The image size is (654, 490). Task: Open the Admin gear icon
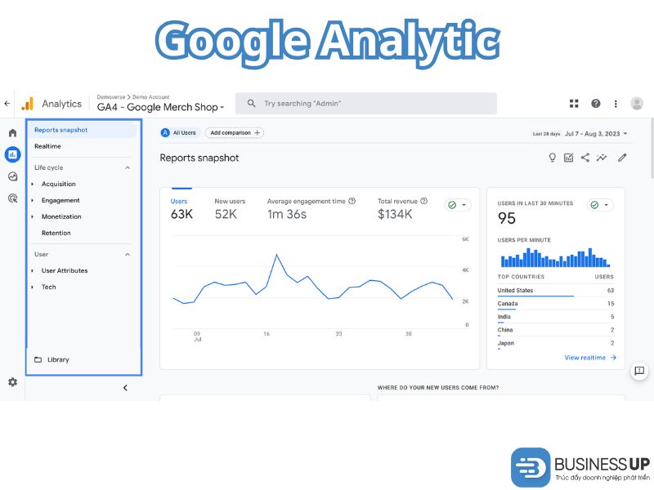12,382
